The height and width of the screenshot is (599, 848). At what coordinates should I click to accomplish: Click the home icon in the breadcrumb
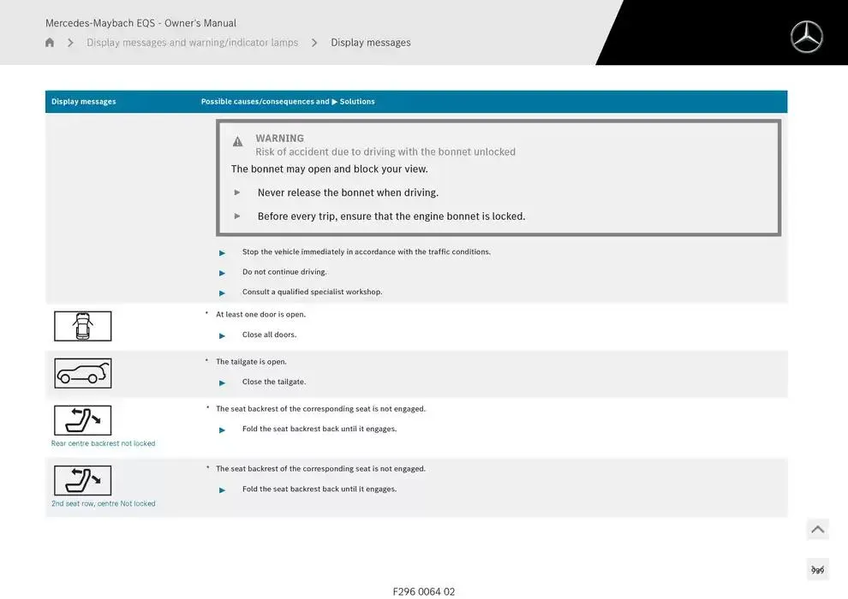click(50, 43)
